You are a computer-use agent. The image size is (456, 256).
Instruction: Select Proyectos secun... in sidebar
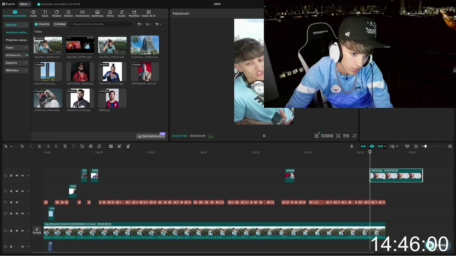click(x=17, y=40)
